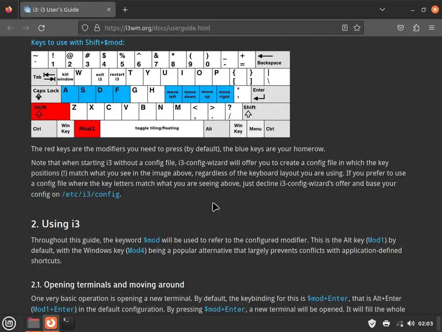
Task: Reload the current page
Action: pos(41,28)
